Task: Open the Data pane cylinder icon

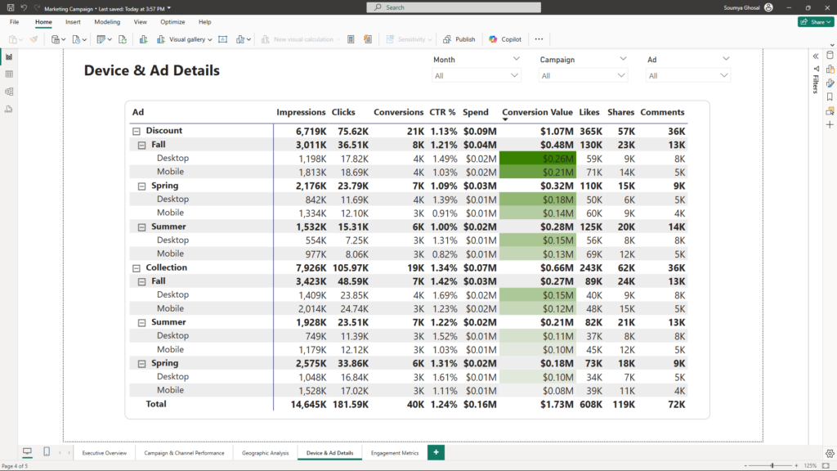Action: 830,56
